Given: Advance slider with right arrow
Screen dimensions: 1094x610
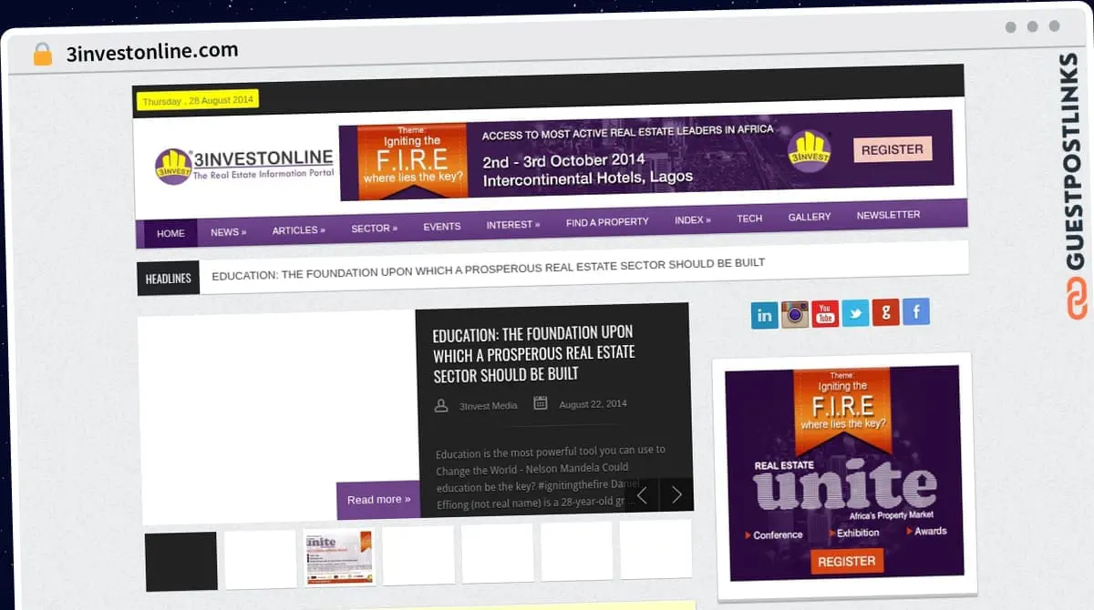Looking at the screenshot, I should point(676,494).
